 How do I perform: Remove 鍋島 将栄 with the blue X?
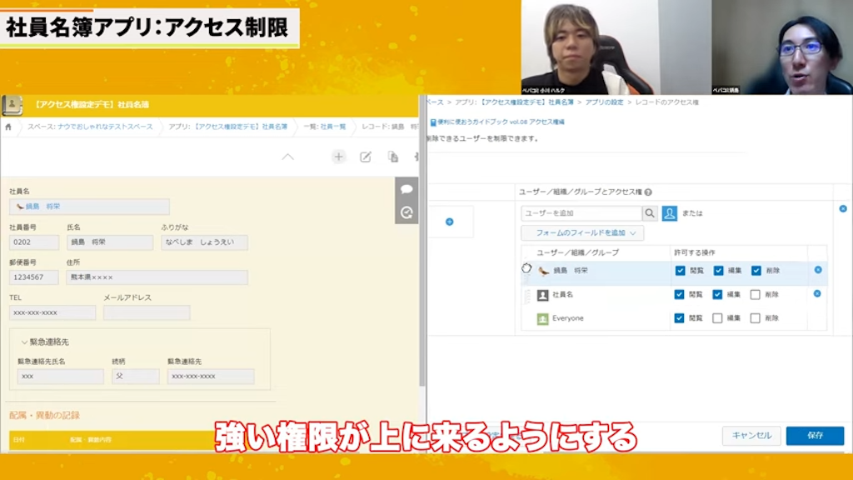tap(816, 270)
